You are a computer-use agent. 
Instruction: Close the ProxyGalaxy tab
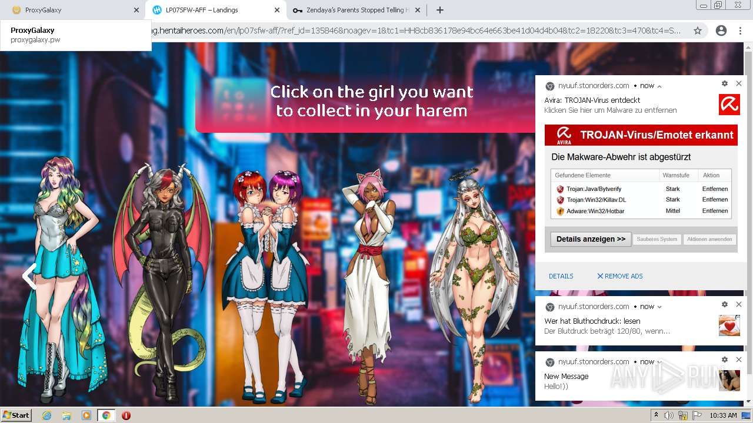point(136,10)
